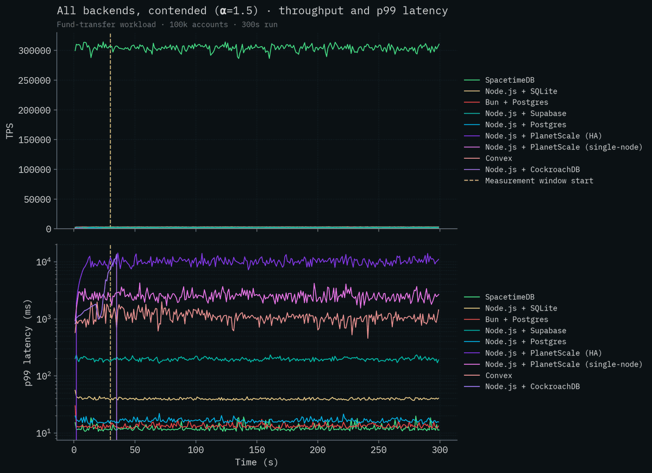The image size is (652, 473).
Task: Click 'Node.js + CockroachDB' in the top legend
Action: click(532, 169)
